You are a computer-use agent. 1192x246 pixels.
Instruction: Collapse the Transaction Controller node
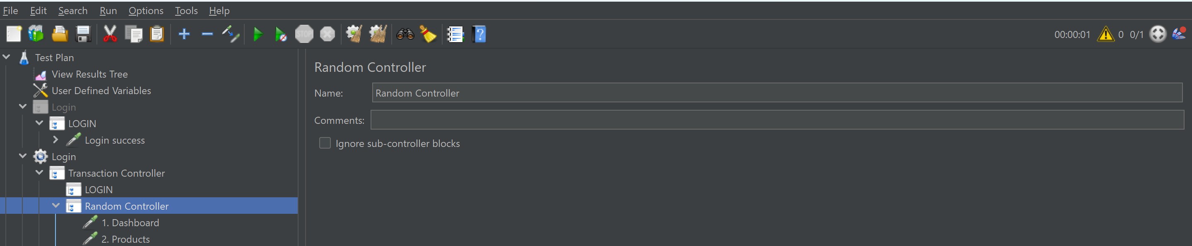tap(39, 173)
